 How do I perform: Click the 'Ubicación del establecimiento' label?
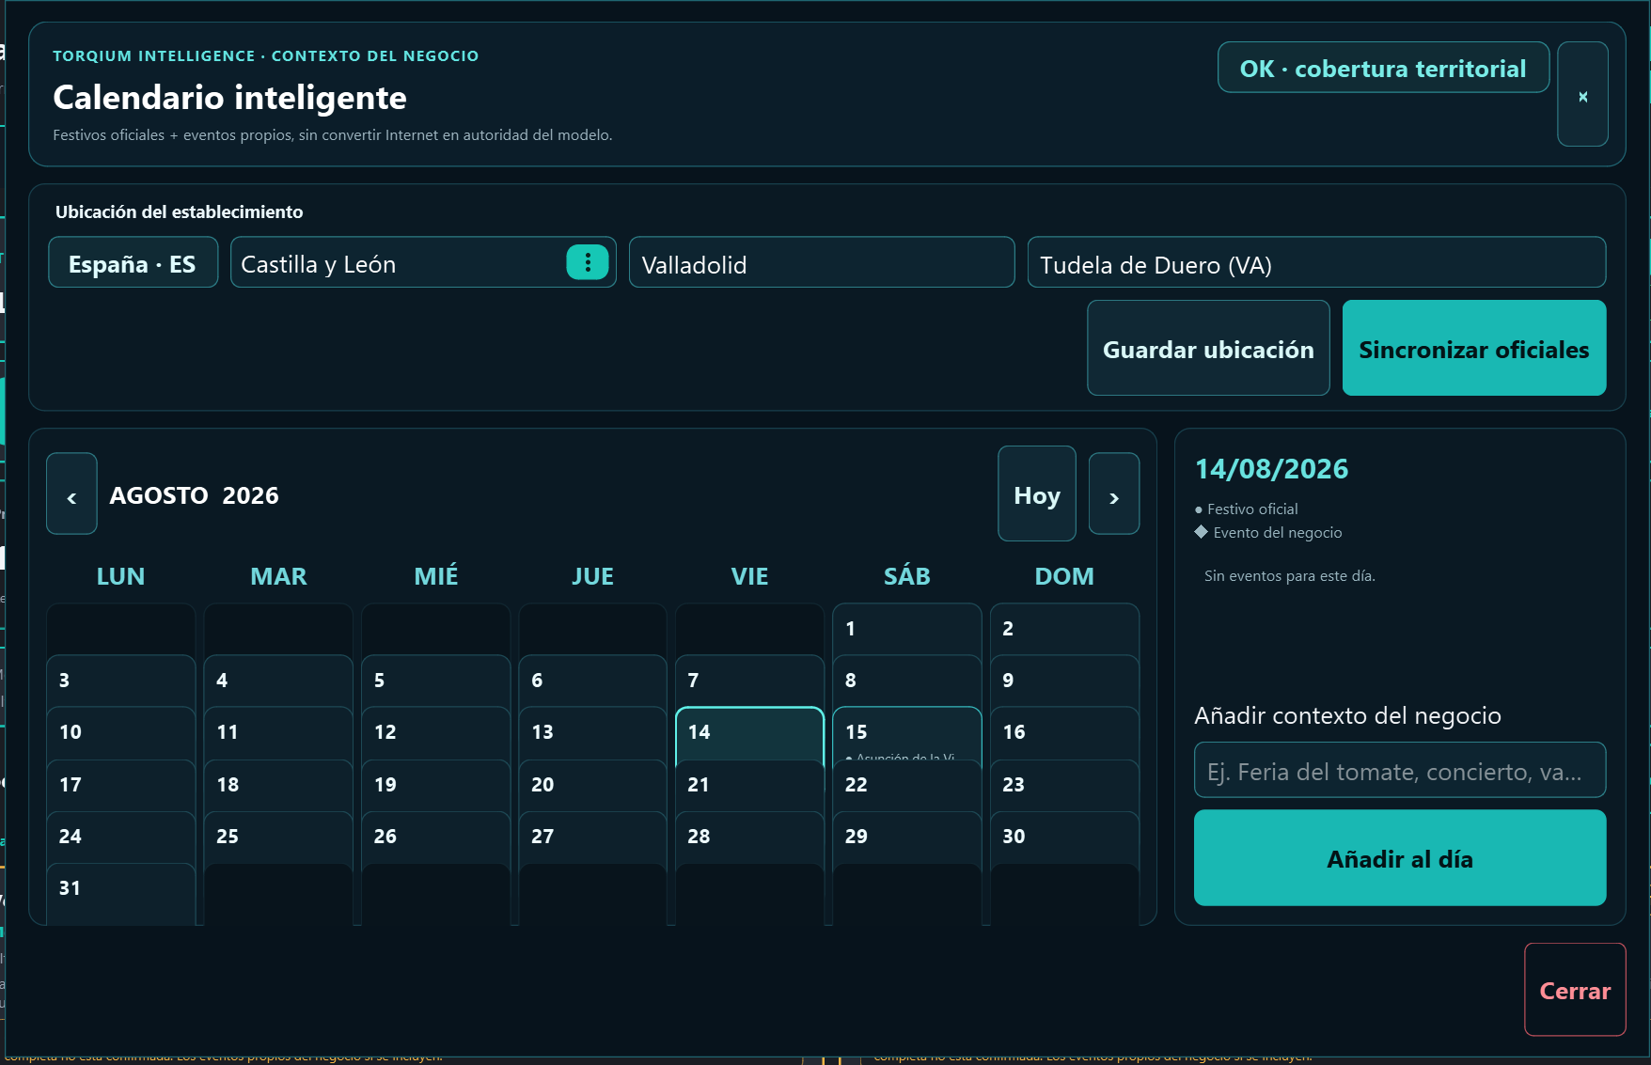180,211
